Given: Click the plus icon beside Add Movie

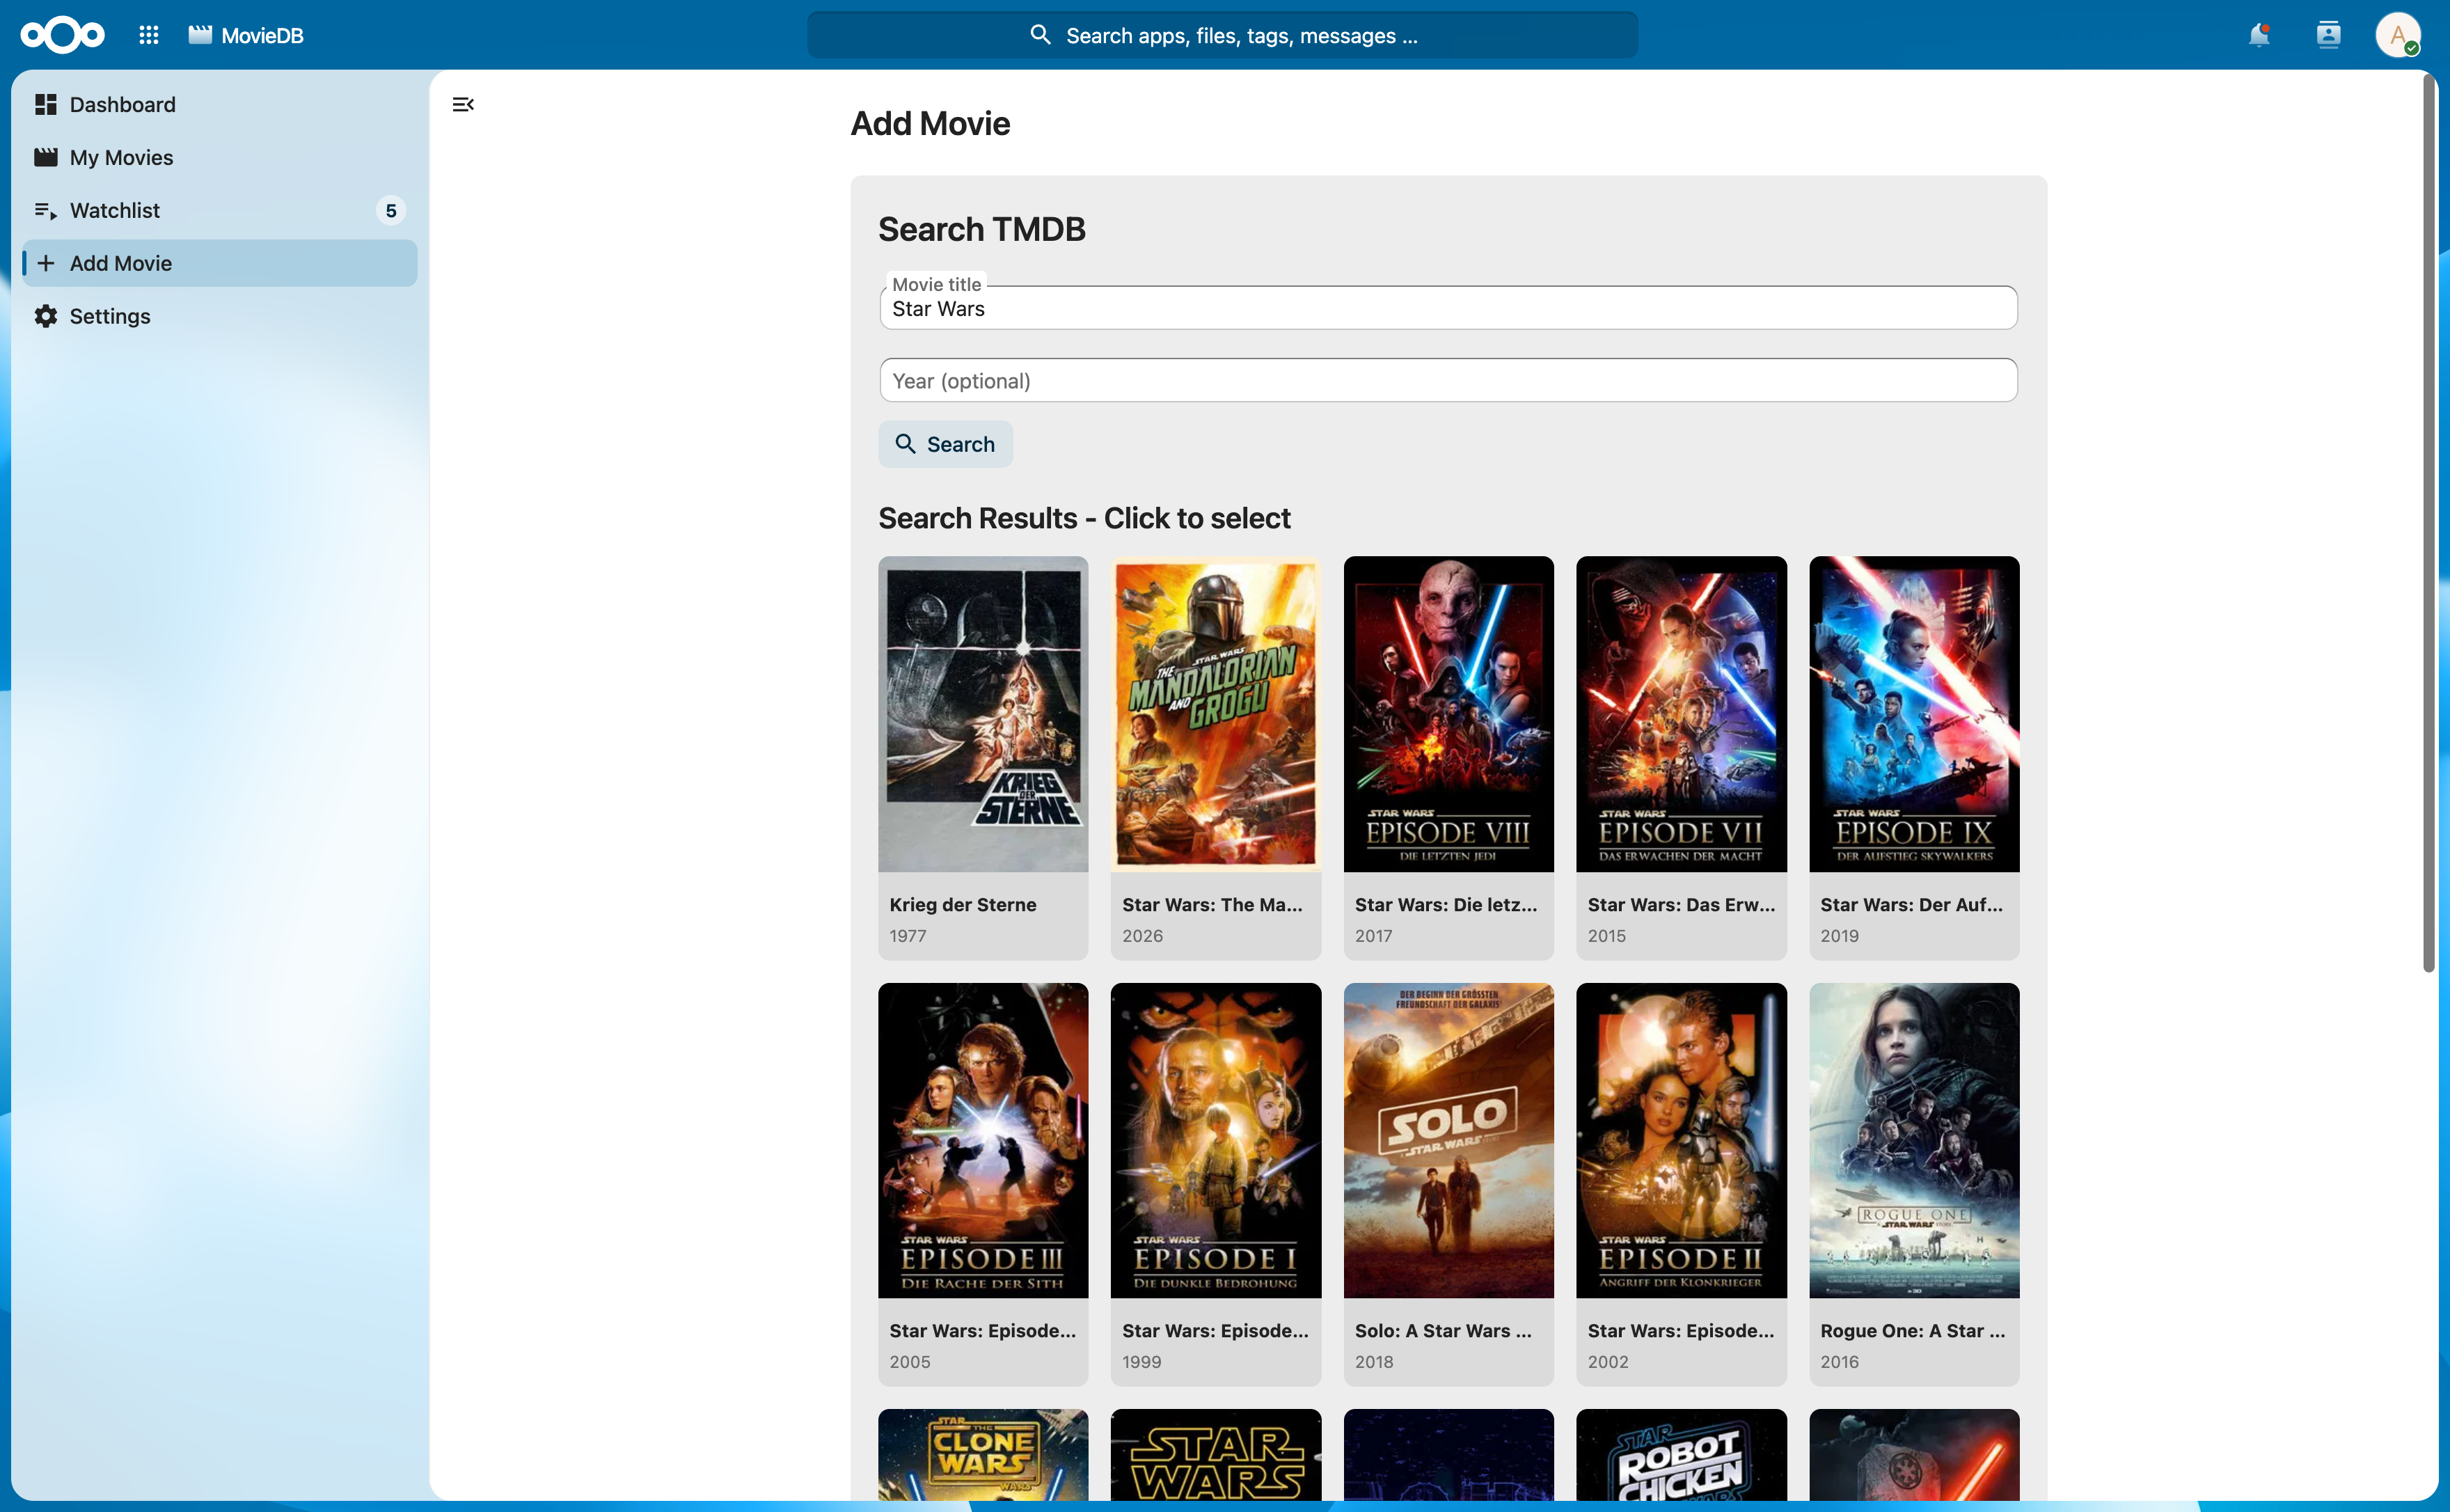Looking at the screenshot, I should [45, 263].
